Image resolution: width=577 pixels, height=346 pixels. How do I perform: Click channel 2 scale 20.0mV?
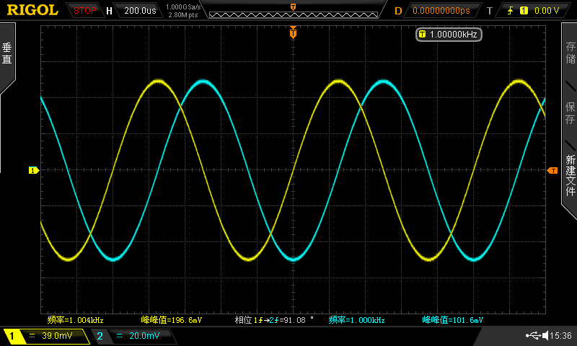(x=144, y=336)
